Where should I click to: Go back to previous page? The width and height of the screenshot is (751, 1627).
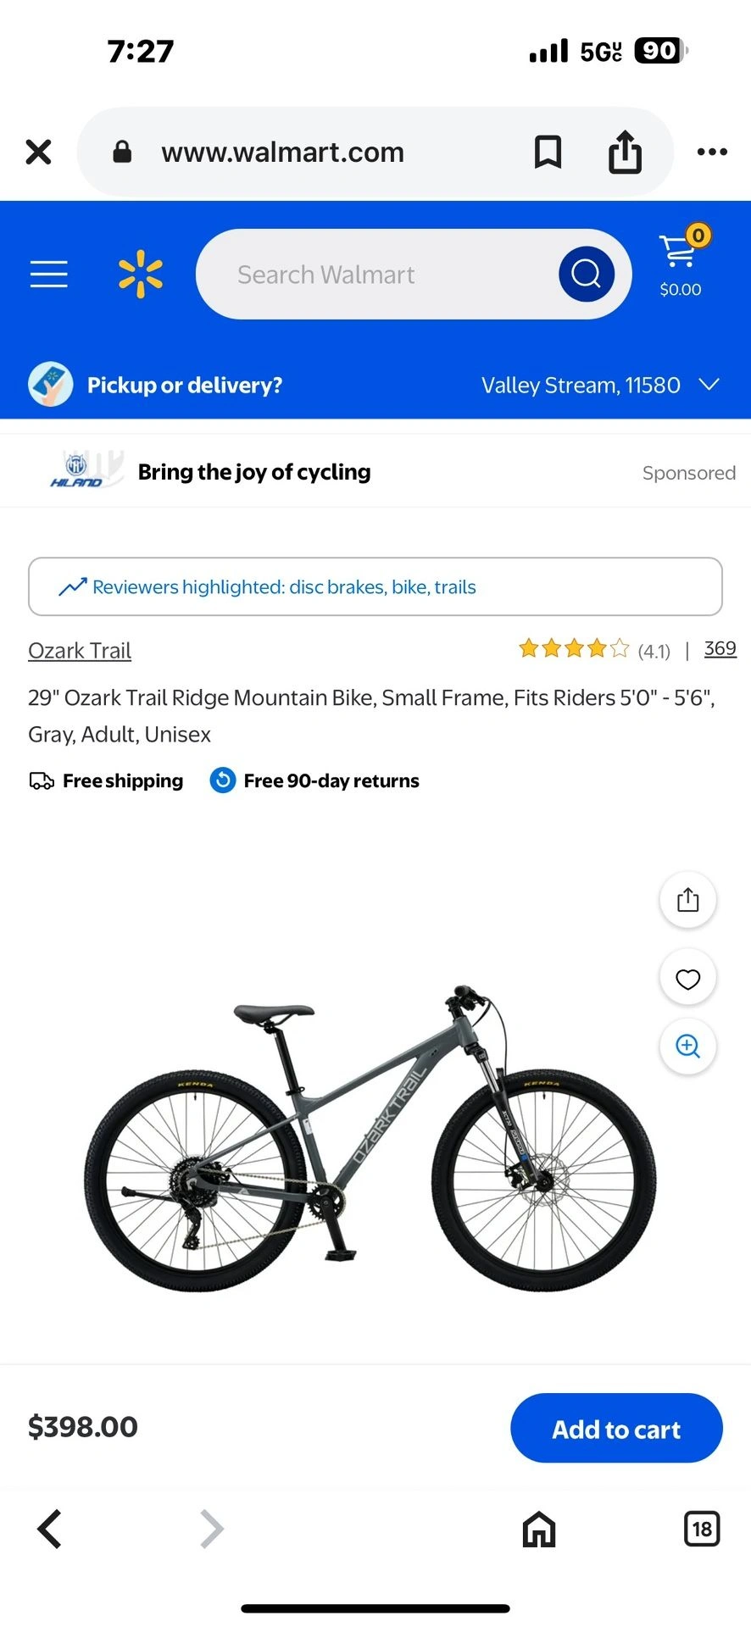point(50,1530)
